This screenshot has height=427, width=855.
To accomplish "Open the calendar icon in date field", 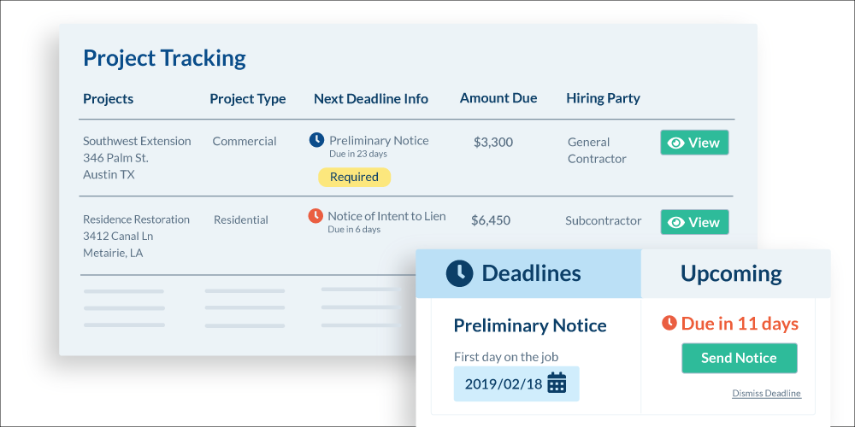I will point(557,383).
